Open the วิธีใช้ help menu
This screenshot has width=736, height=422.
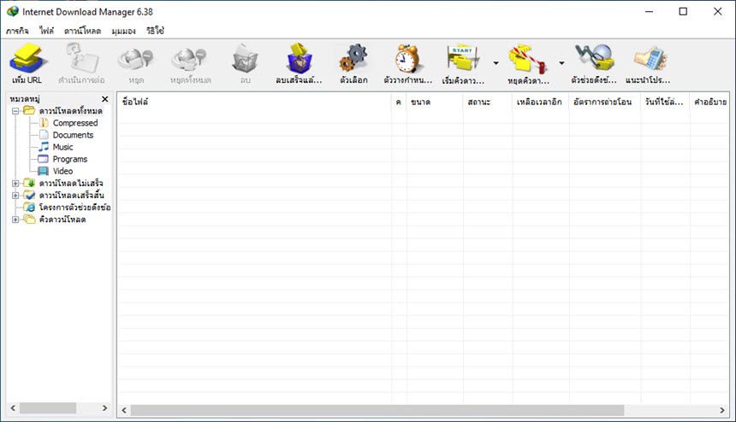pyautogui.click(x=155, y=31)
